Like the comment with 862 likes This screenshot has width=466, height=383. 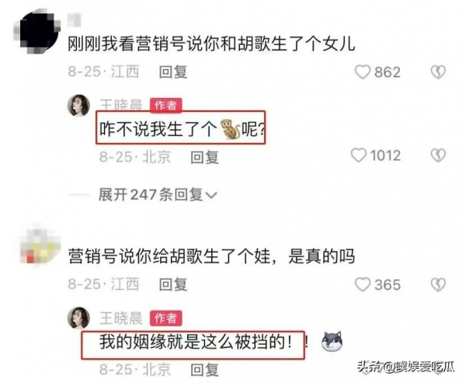[363, 72]
